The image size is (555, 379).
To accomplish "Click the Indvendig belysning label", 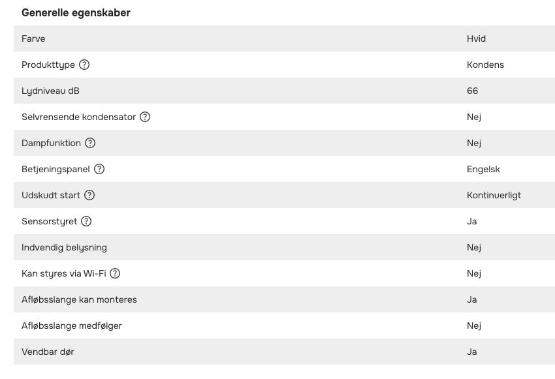I will click(x=64, y=247).
